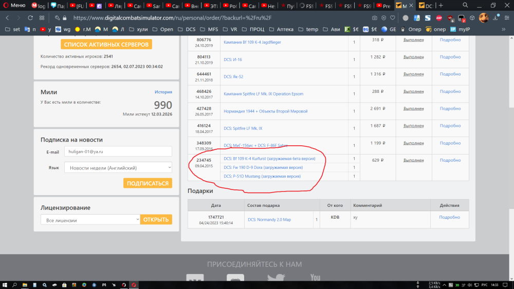Reload the page with refresh icon

[30, 18]
